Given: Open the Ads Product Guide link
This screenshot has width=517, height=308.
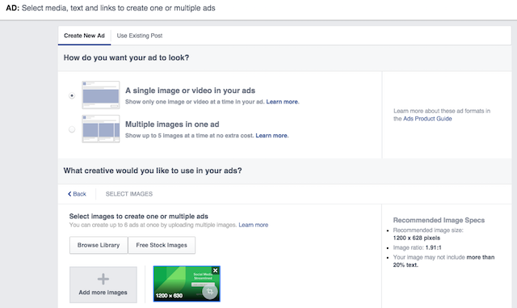Looking at the screenshot, I should coord(427,119).
